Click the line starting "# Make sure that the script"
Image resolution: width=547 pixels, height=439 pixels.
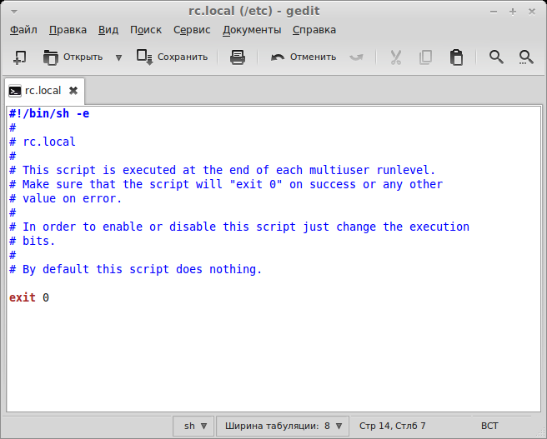point(226,184)
